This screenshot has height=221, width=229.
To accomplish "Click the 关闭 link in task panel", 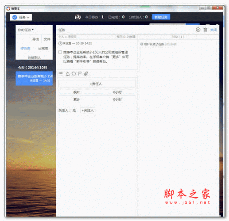I will [213, 30].
